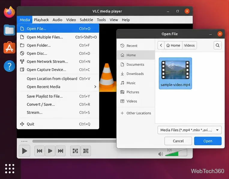The image size is (229, 179).
Task: Open the Tools menu
Action: pyautogui.click(x=101, y=20)
